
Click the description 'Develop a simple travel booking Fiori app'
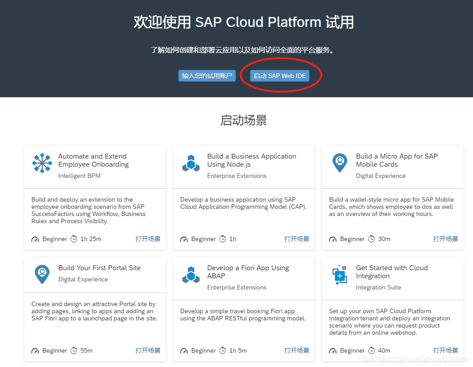point(243,315)
